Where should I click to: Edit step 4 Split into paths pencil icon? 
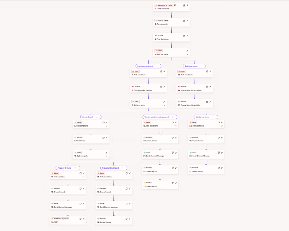(187, 51)
